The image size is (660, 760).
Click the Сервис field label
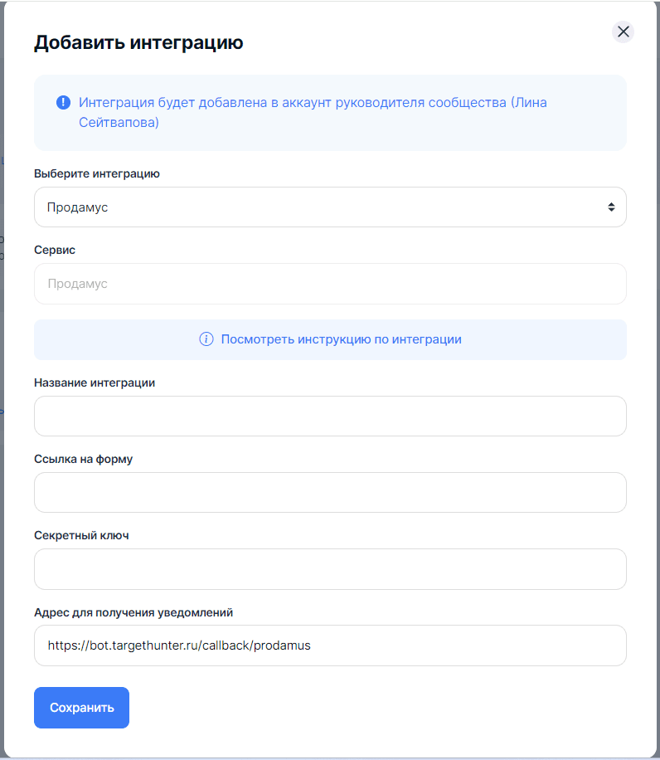tap(55, 250)
